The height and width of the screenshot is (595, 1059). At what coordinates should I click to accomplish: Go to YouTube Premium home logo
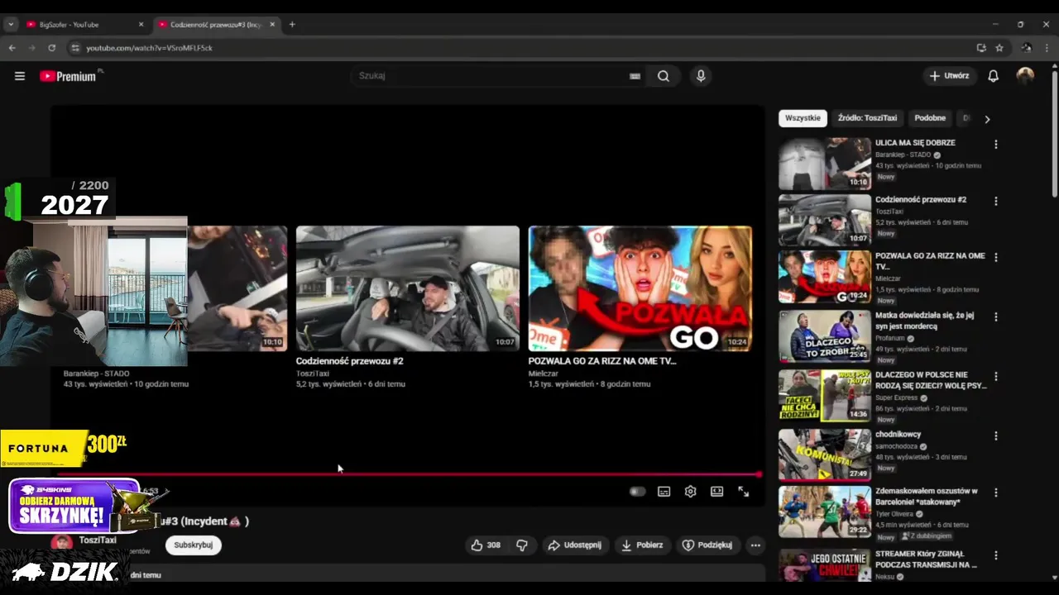pyautogui.click(x=68, y=76)
